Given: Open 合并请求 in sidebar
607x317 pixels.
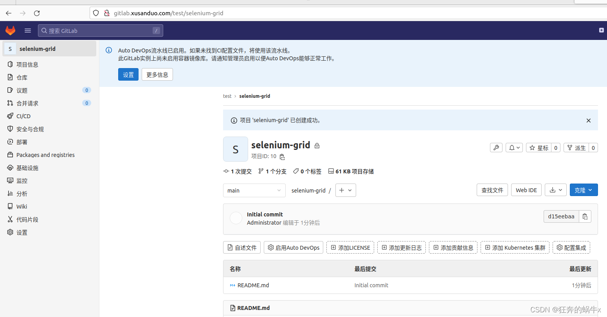Looking at the screenshot, I should click(49, 103).
